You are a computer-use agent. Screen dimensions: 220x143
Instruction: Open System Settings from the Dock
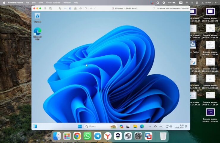coord(138,136)
